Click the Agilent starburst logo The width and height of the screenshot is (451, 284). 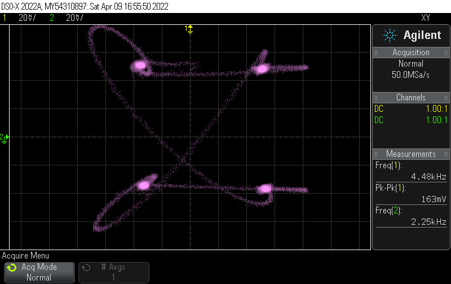click(x=390, y=36)
